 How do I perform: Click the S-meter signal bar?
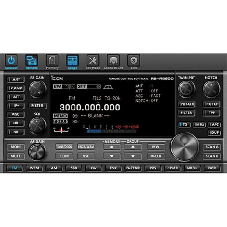(x=111, y=131)
